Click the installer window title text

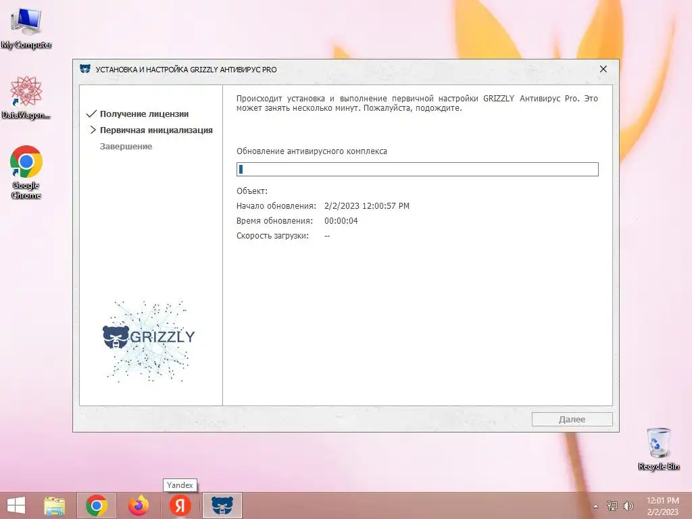[x=187, y=70]
